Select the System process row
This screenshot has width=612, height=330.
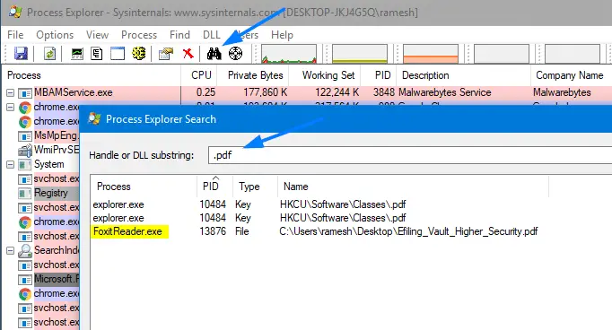pos(48,165)
